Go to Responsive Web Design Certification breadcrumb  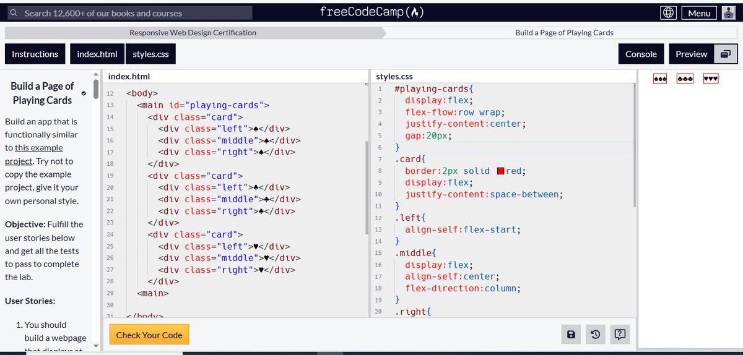[x=193, y=33]
